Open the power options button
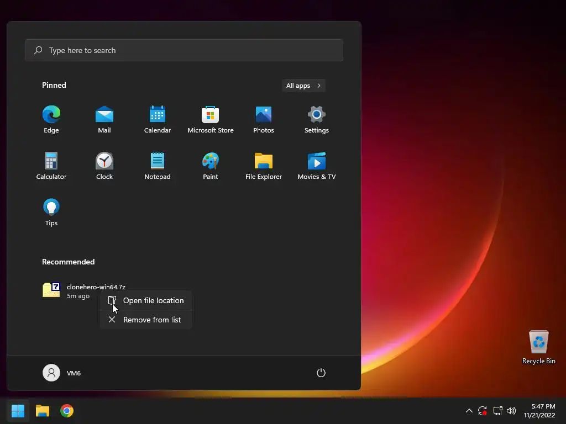566x424 pixels. coord(321,373)
